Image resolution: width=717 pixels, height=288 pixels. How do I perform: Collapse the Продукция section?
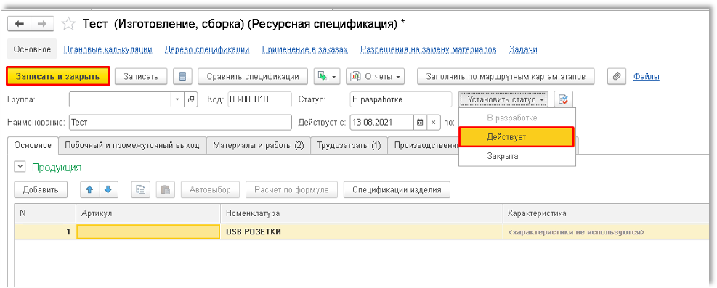(20, 167)
